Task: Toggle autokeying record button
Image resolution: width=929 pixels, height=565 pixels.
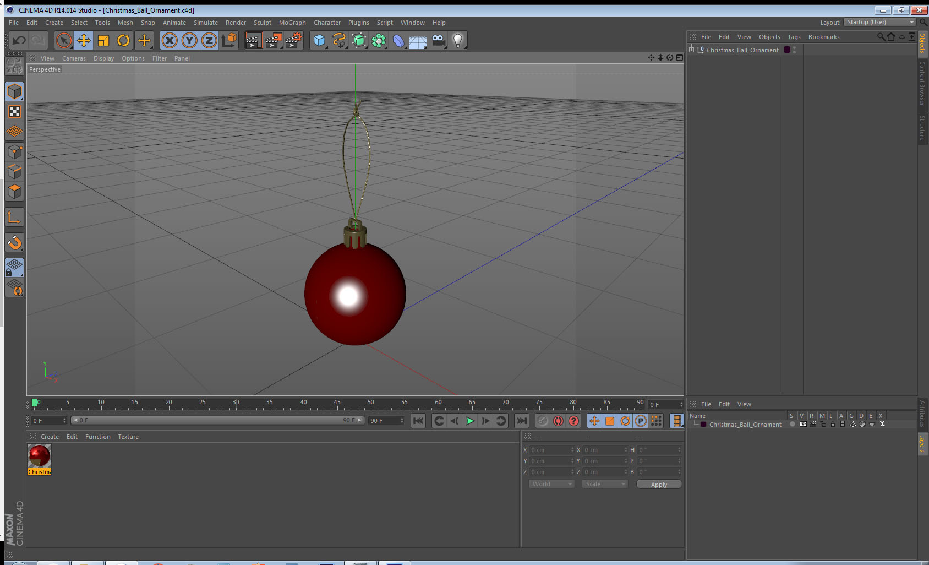Action: click(x=558, y=421)
